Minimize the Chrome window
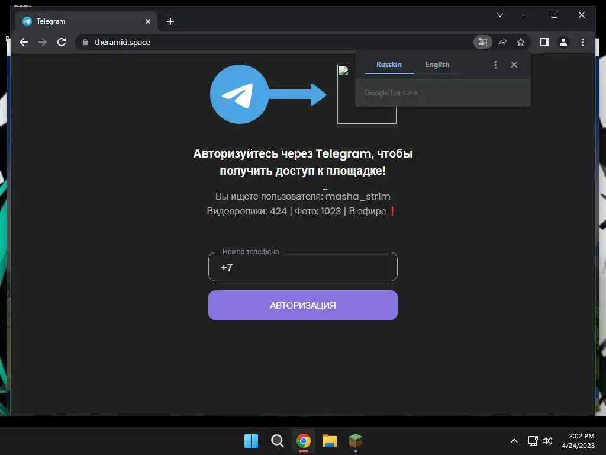The width and height of the screenshot is (606, 455). (x=527, y=15)
